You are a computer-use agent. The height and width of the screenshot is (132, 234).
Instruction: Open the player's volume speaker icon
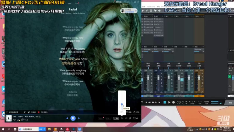122,118
